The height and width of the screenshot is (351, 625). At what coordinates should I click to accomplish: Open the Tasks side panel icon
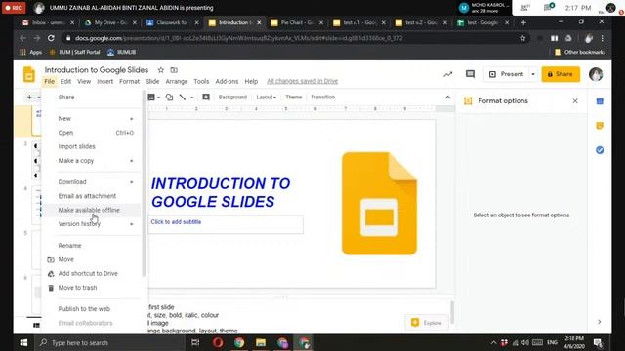click(600, 150)
